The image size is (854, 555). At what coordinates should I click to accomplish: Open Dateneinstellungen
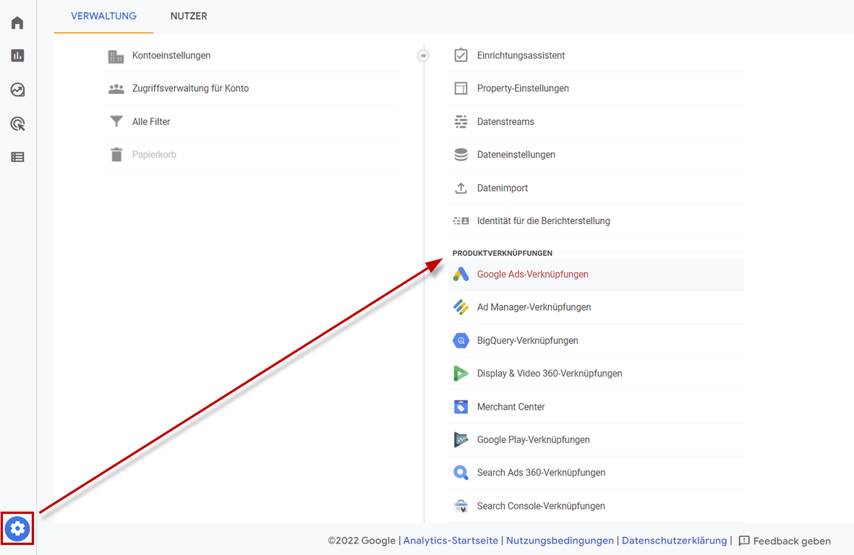click(x=596, y=155)
